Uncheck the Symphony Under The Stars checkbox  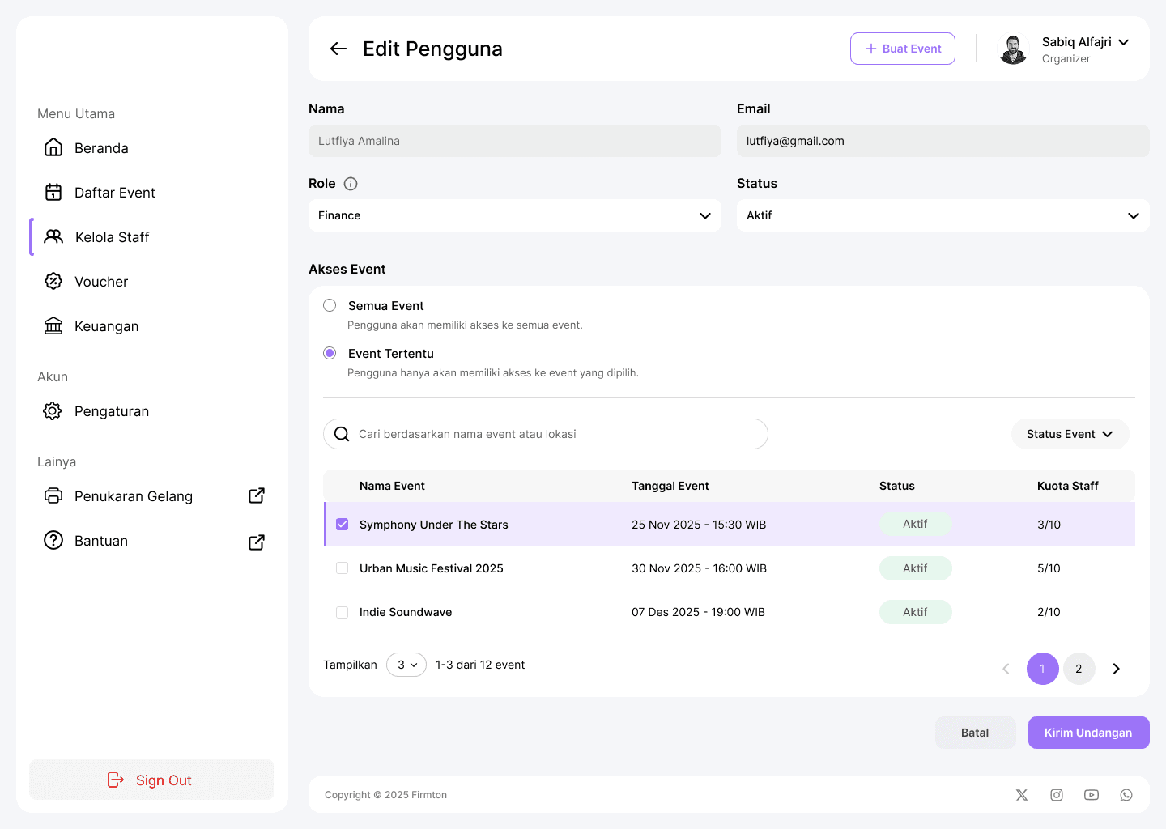343,525
